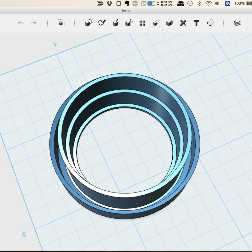The height and width of the screenshot is (252, 252).
Task: Click the Undo arrow in toolbar
Action: pos(21,23)
